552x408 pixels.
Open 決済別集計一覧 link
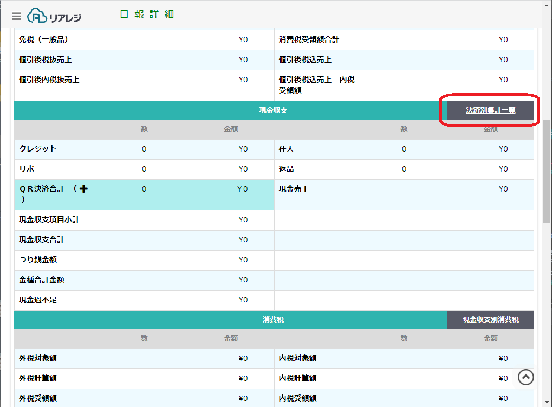point(490,110)
